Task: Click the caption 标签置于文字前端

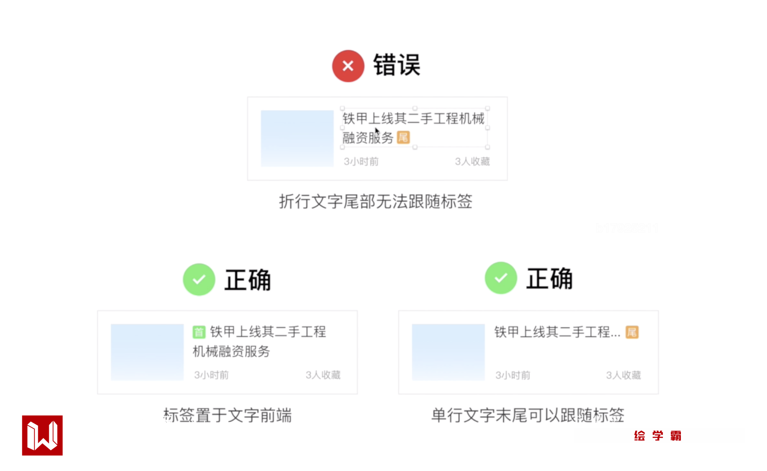Action: pyautogui.click(x=227, y=415)
